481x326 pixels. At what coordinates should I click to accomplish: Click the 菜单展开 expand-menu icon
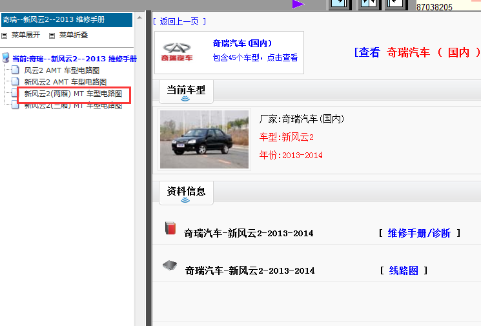[5, 36]
